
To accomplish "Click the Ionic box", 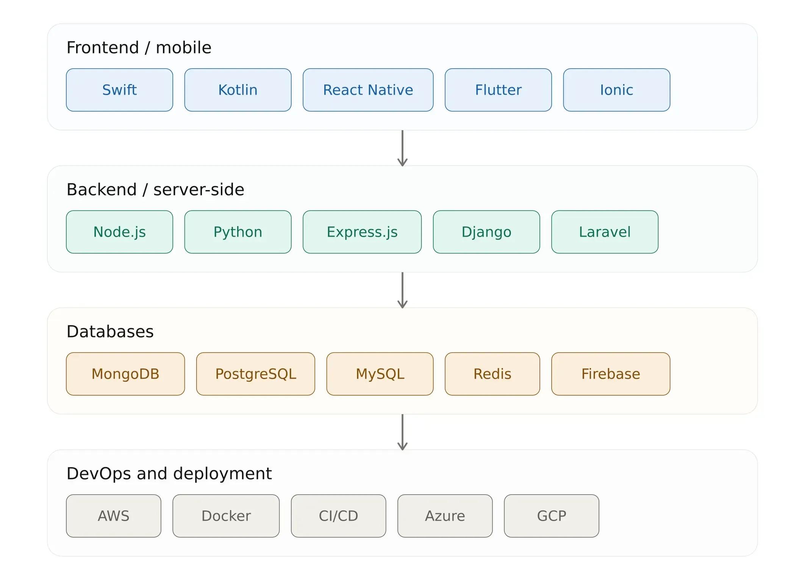I will coord(616,90).
